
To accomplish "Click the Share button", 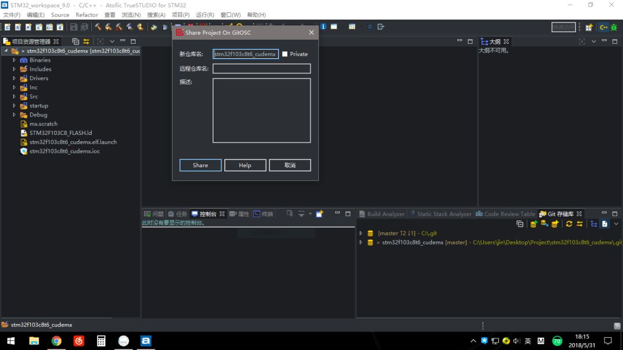I will pos(200,165).
